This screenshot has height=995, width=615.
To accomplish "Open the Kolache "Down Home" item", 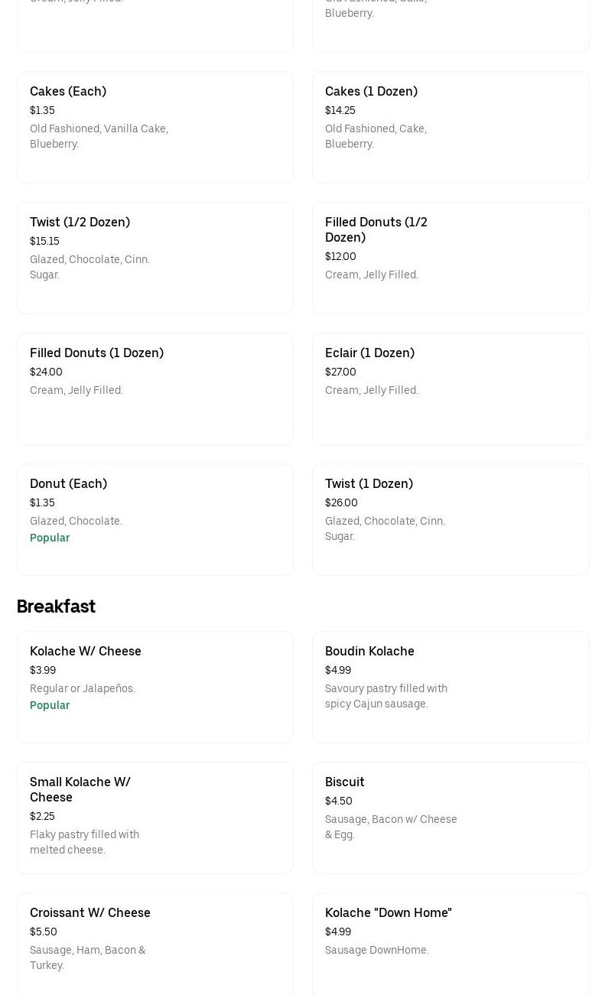I will pos(451,944).
